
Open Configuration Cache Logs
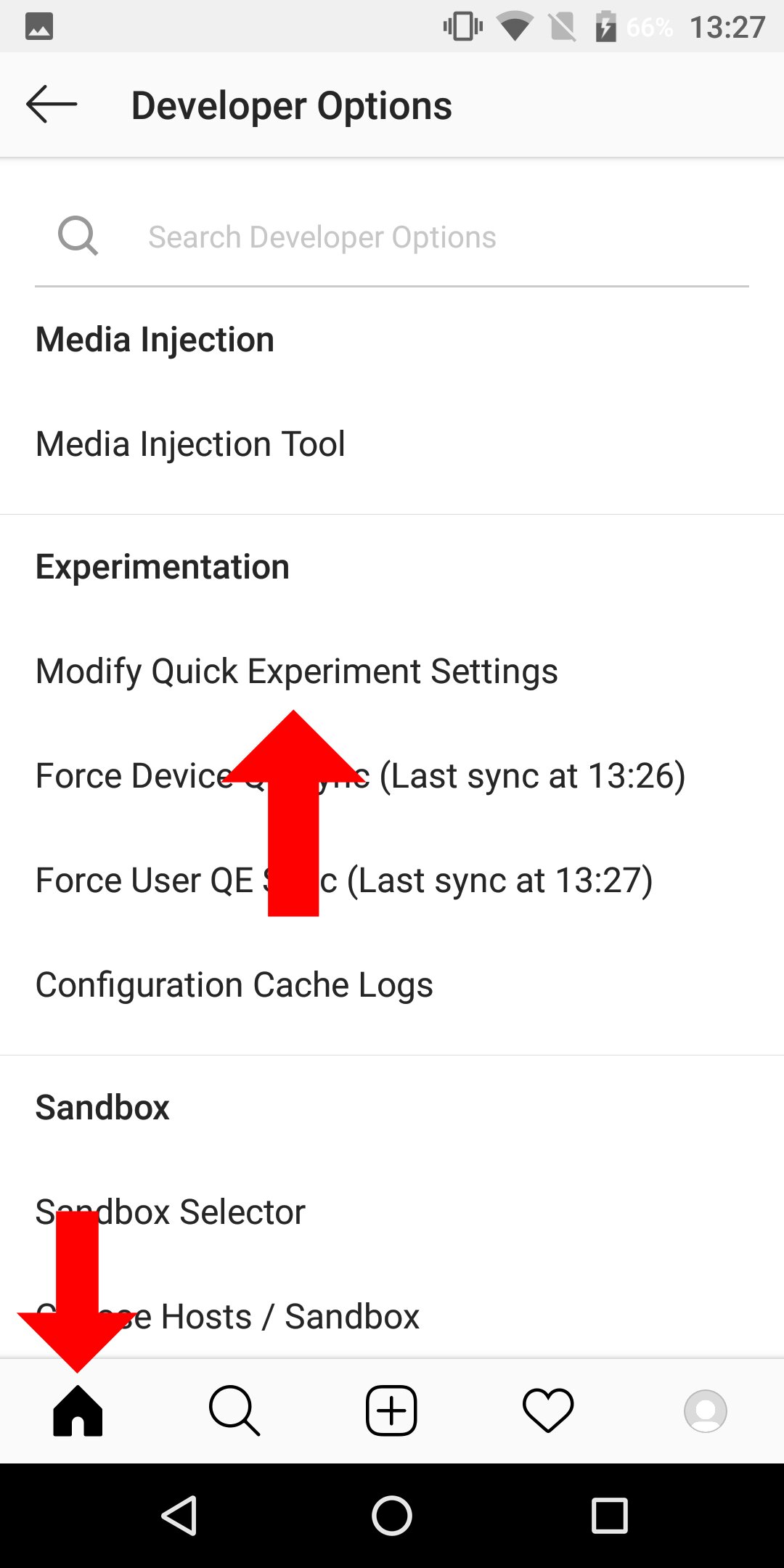tap(392, 985)
